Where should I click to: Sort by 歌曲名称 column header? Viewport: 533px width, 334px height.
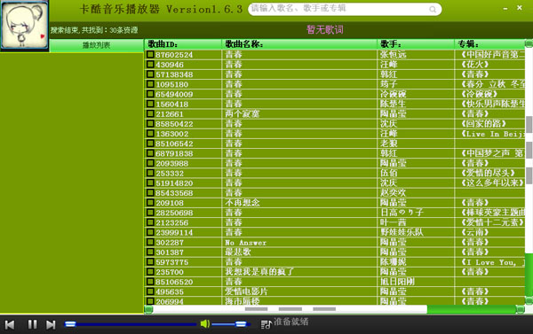pos(299,44)
